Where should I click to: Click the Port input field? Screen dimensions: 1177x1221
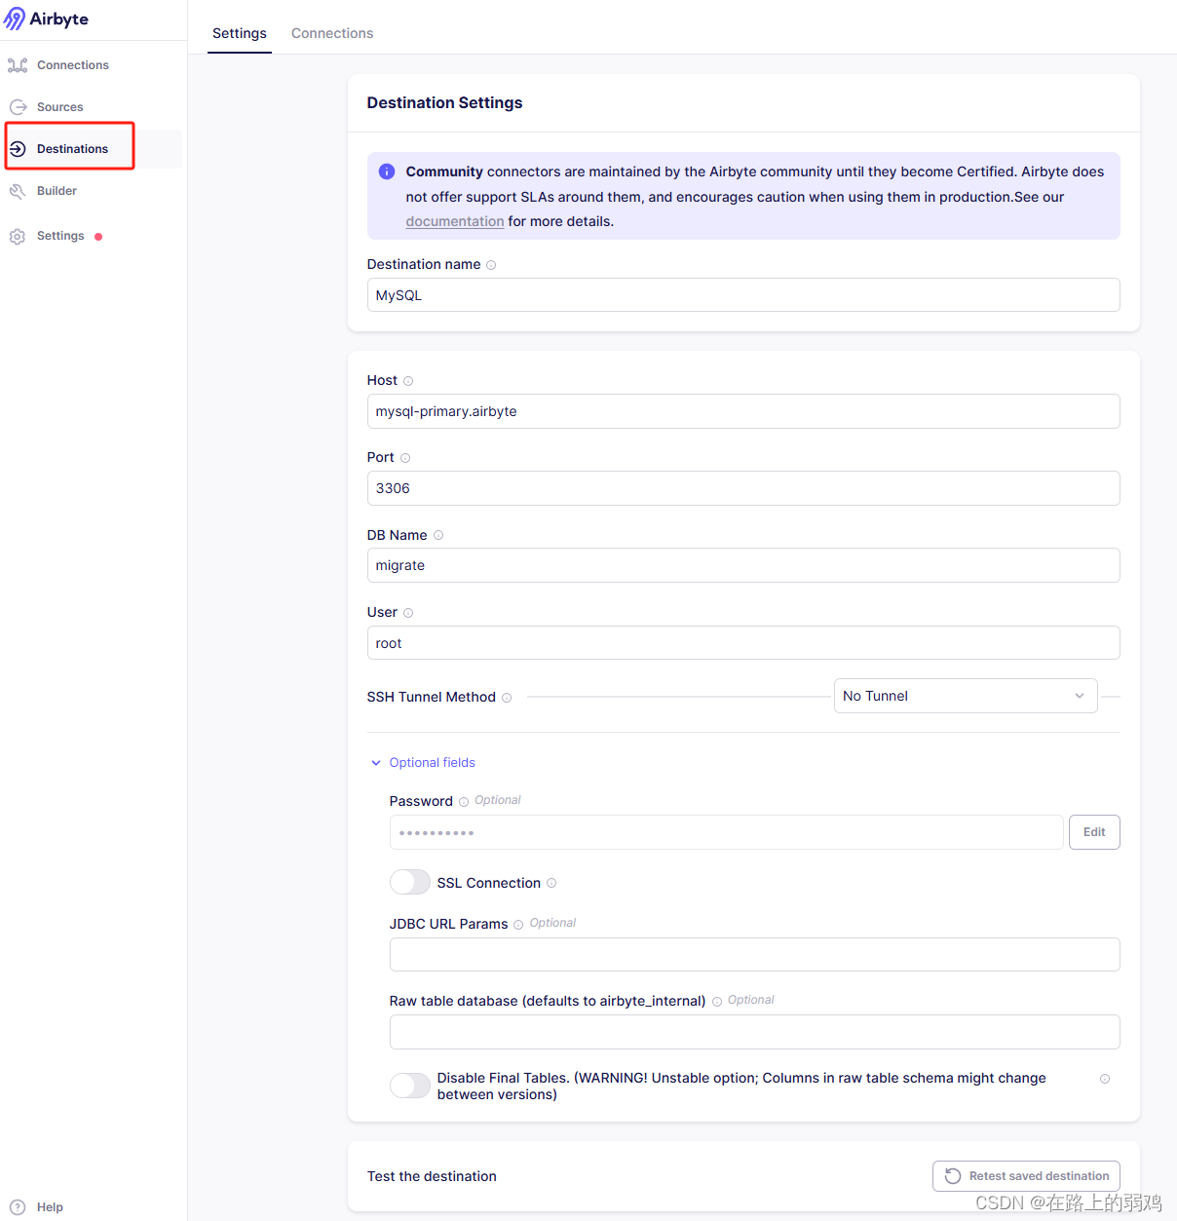[x=743, y=488]
